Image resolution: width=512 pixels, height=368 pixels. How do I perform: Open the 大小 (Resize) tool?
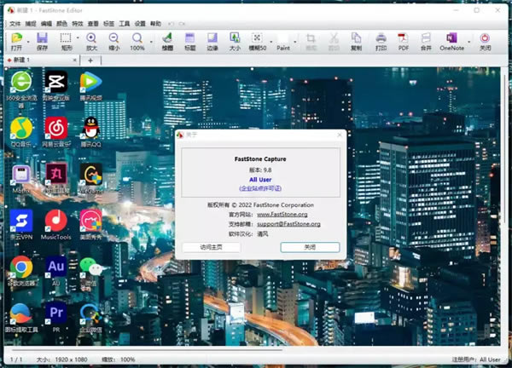coord(235,42)
